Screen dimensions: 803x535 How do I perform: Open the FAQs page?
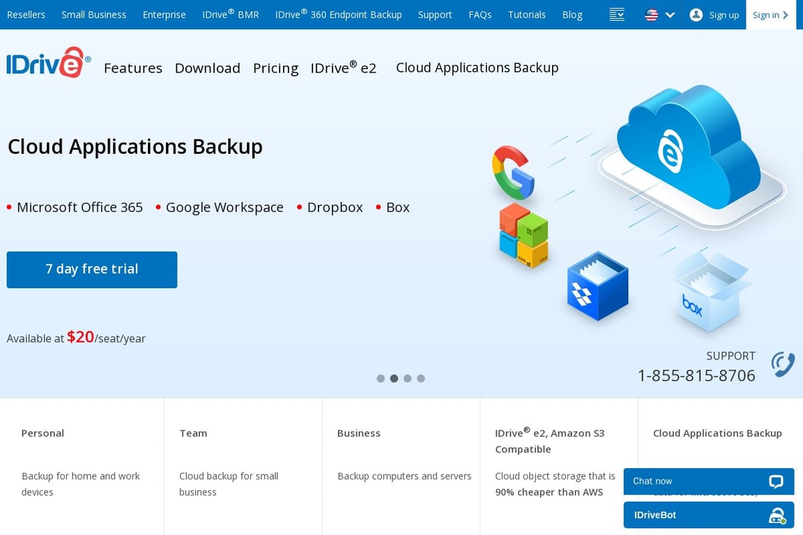coord(480,15)
